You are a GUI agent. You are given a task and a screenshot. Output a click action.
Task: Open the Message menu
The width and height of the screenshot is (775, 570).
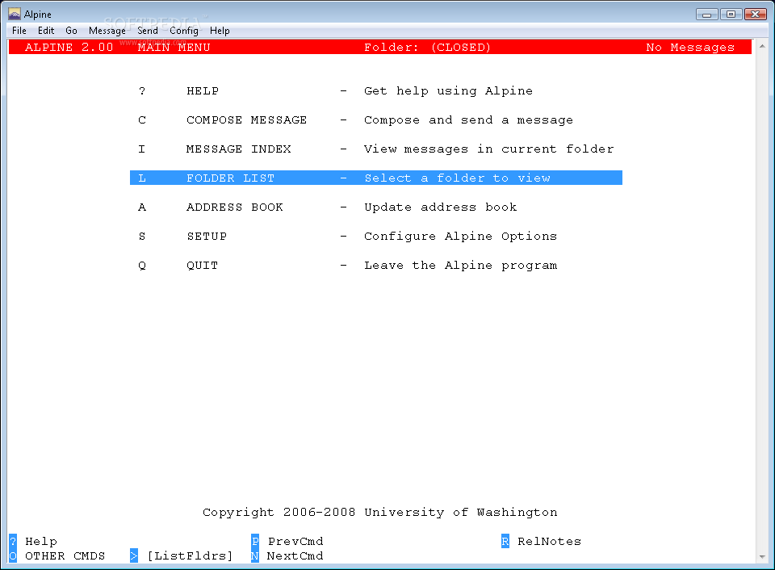pos(107,31)
